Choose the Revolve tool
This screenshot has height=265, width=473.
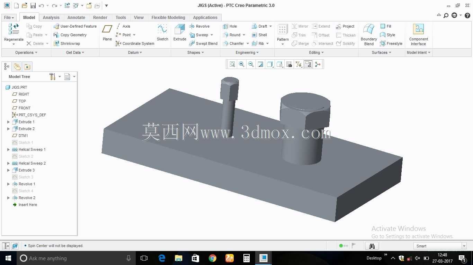[x=199, y=26]
